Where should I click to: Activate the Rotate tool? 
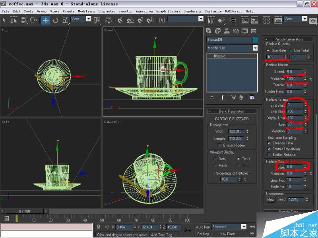point(55,20)
